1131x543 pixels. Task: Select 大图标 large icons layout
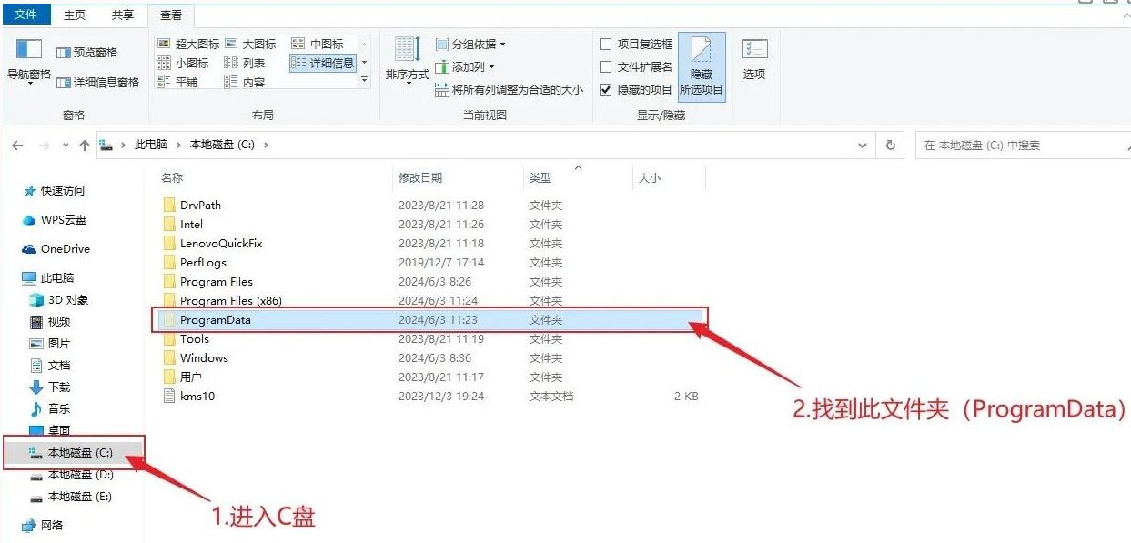pos(250,44)
